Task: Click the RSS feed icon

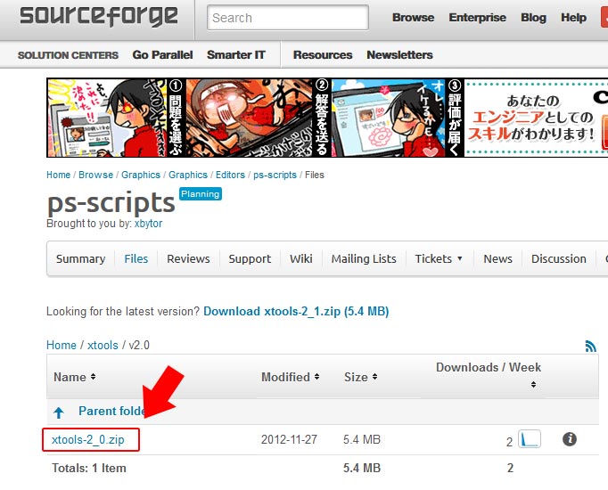Action: [590, 346]
